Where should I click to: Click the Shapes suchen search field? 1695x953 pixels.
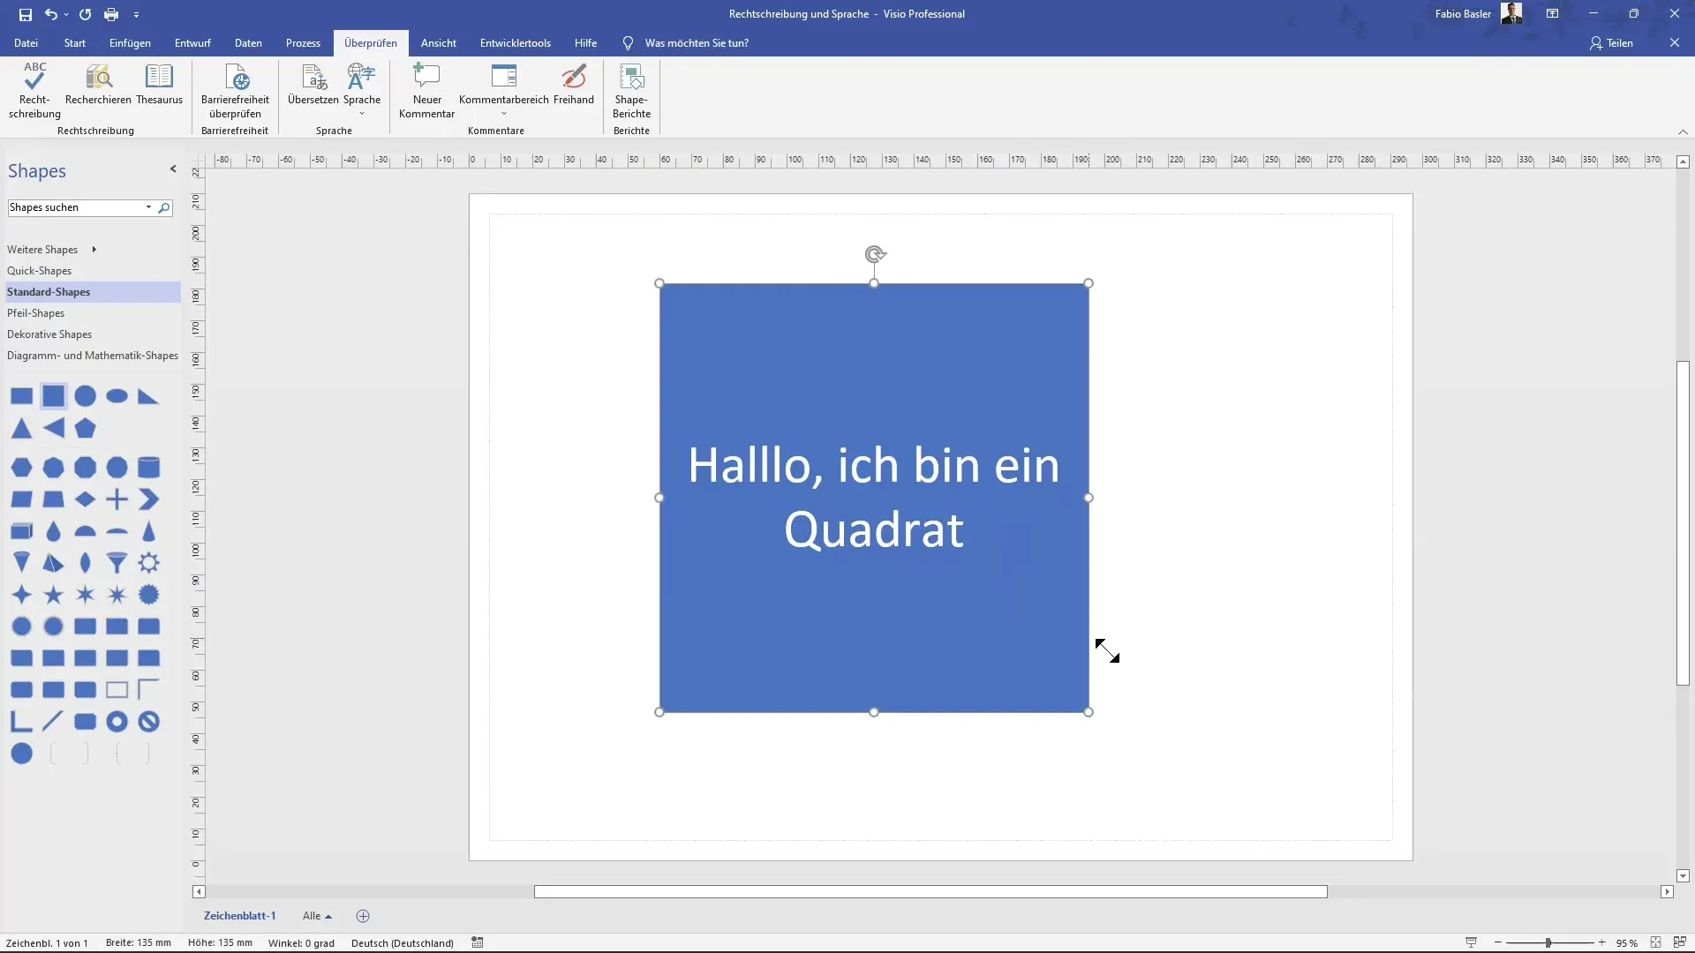76,207
